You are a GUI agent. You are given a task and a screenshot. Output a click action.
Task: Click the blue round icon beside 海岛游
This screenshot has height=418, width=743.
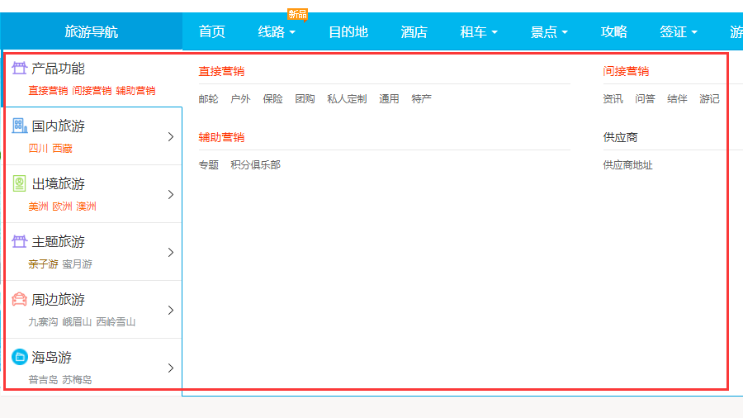20,357
